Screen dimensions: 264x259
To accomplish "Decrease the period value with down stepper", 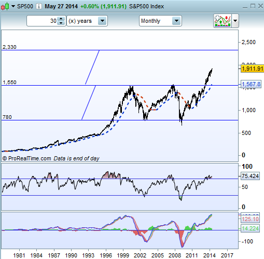I will pyautogui.click(x=61, y=23).
